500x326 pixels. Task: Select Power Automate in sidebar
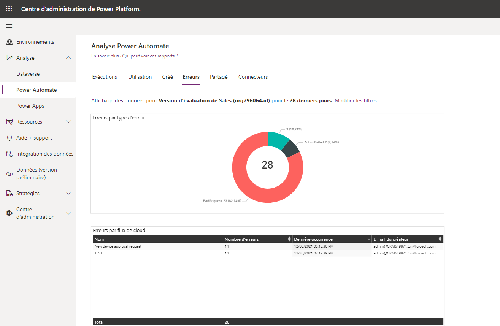tap(38, 90)
